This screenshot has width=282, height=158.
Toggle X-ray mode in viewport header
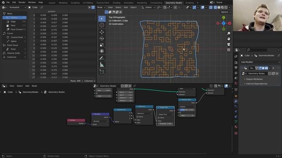click(211, 7)
